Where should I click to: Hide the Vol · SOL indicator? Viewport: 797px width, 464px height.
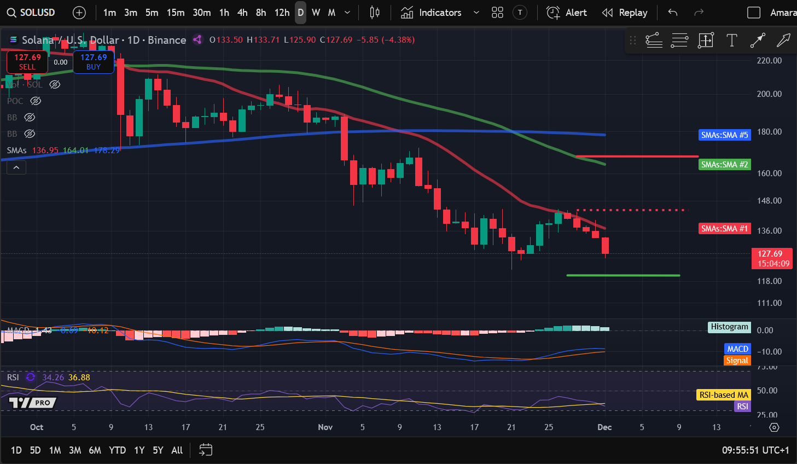coord(55,84)
